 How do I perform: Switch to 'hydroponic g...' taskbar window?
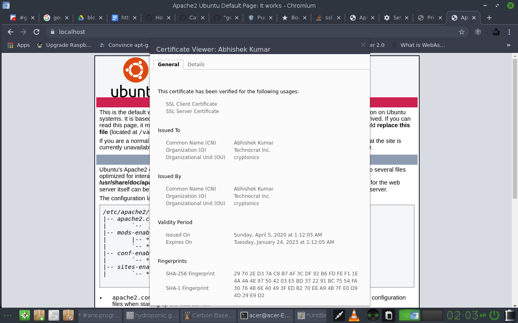151,315
